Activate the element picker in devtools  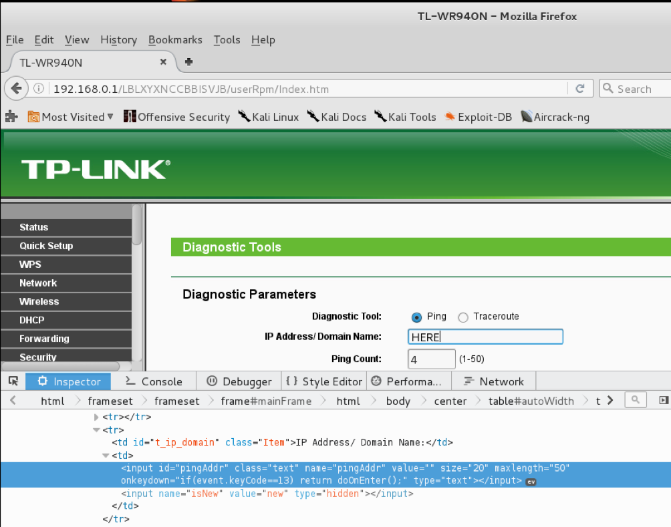pos(13,381)
